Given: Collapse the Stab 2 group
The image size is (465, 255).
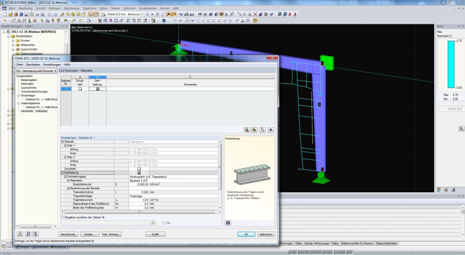Looking at the screenshot, I should pos(65,157).
